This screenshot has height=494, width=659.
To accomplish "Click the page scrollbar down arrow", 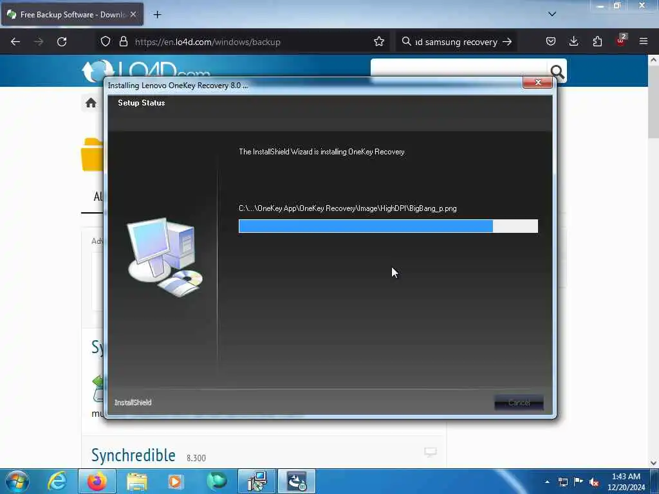I will (x=653, y=463).
